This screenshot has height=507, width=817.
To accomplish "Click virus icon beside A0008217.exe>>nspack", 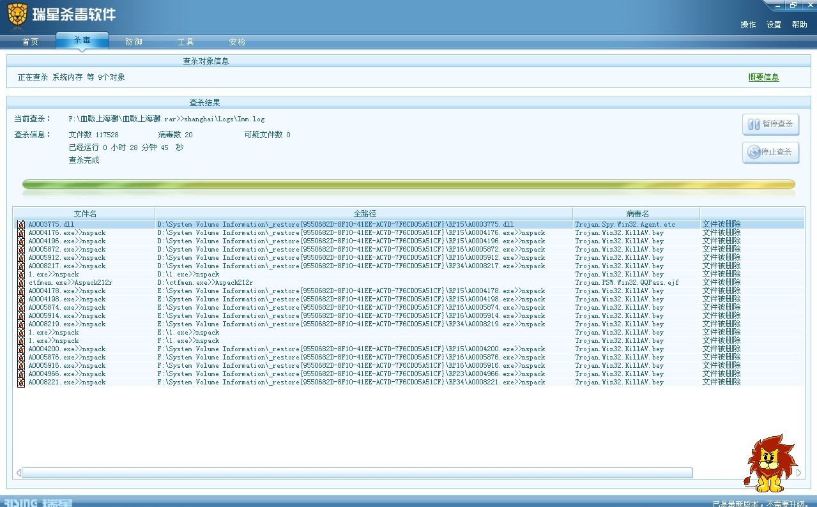I will coord(21,266).
